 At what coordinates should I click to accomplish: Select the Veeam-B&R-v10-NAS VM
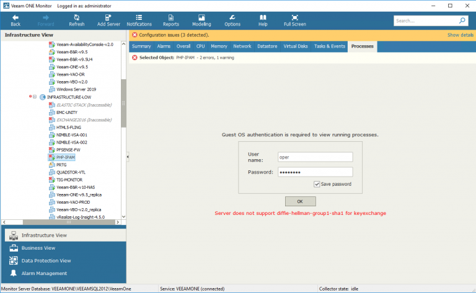[x=76, y=188]
